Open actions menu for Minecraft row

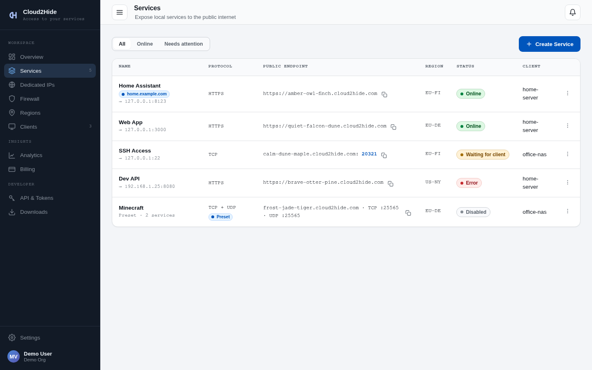(568, 211)
